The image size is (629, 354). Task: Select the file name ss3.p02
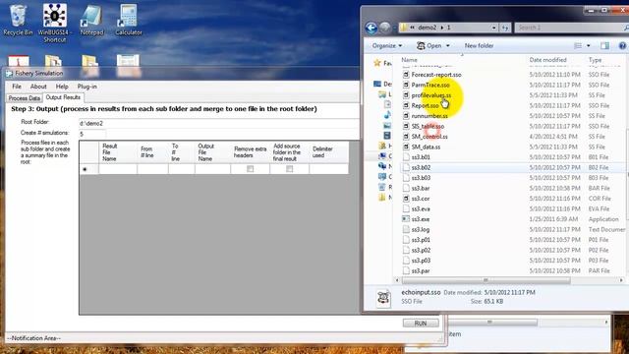coord(421,250)
